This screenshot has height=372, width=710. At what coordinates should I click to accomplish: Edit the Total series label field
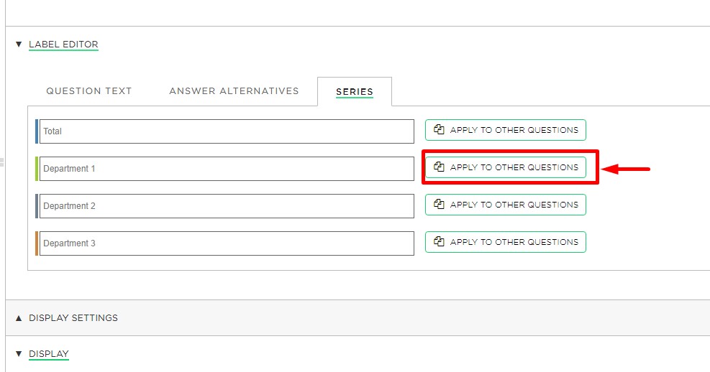227,131
